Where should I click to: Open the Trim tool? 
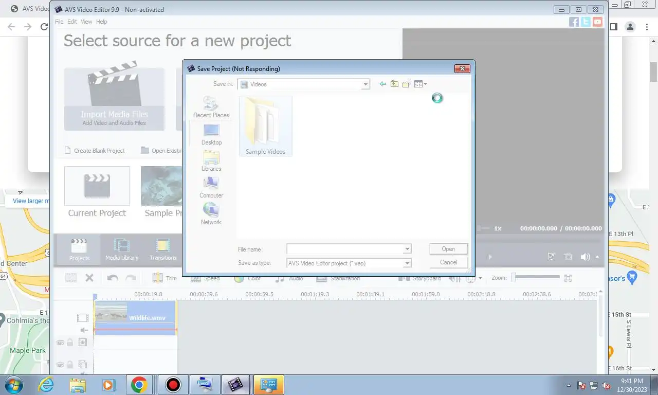164,278
